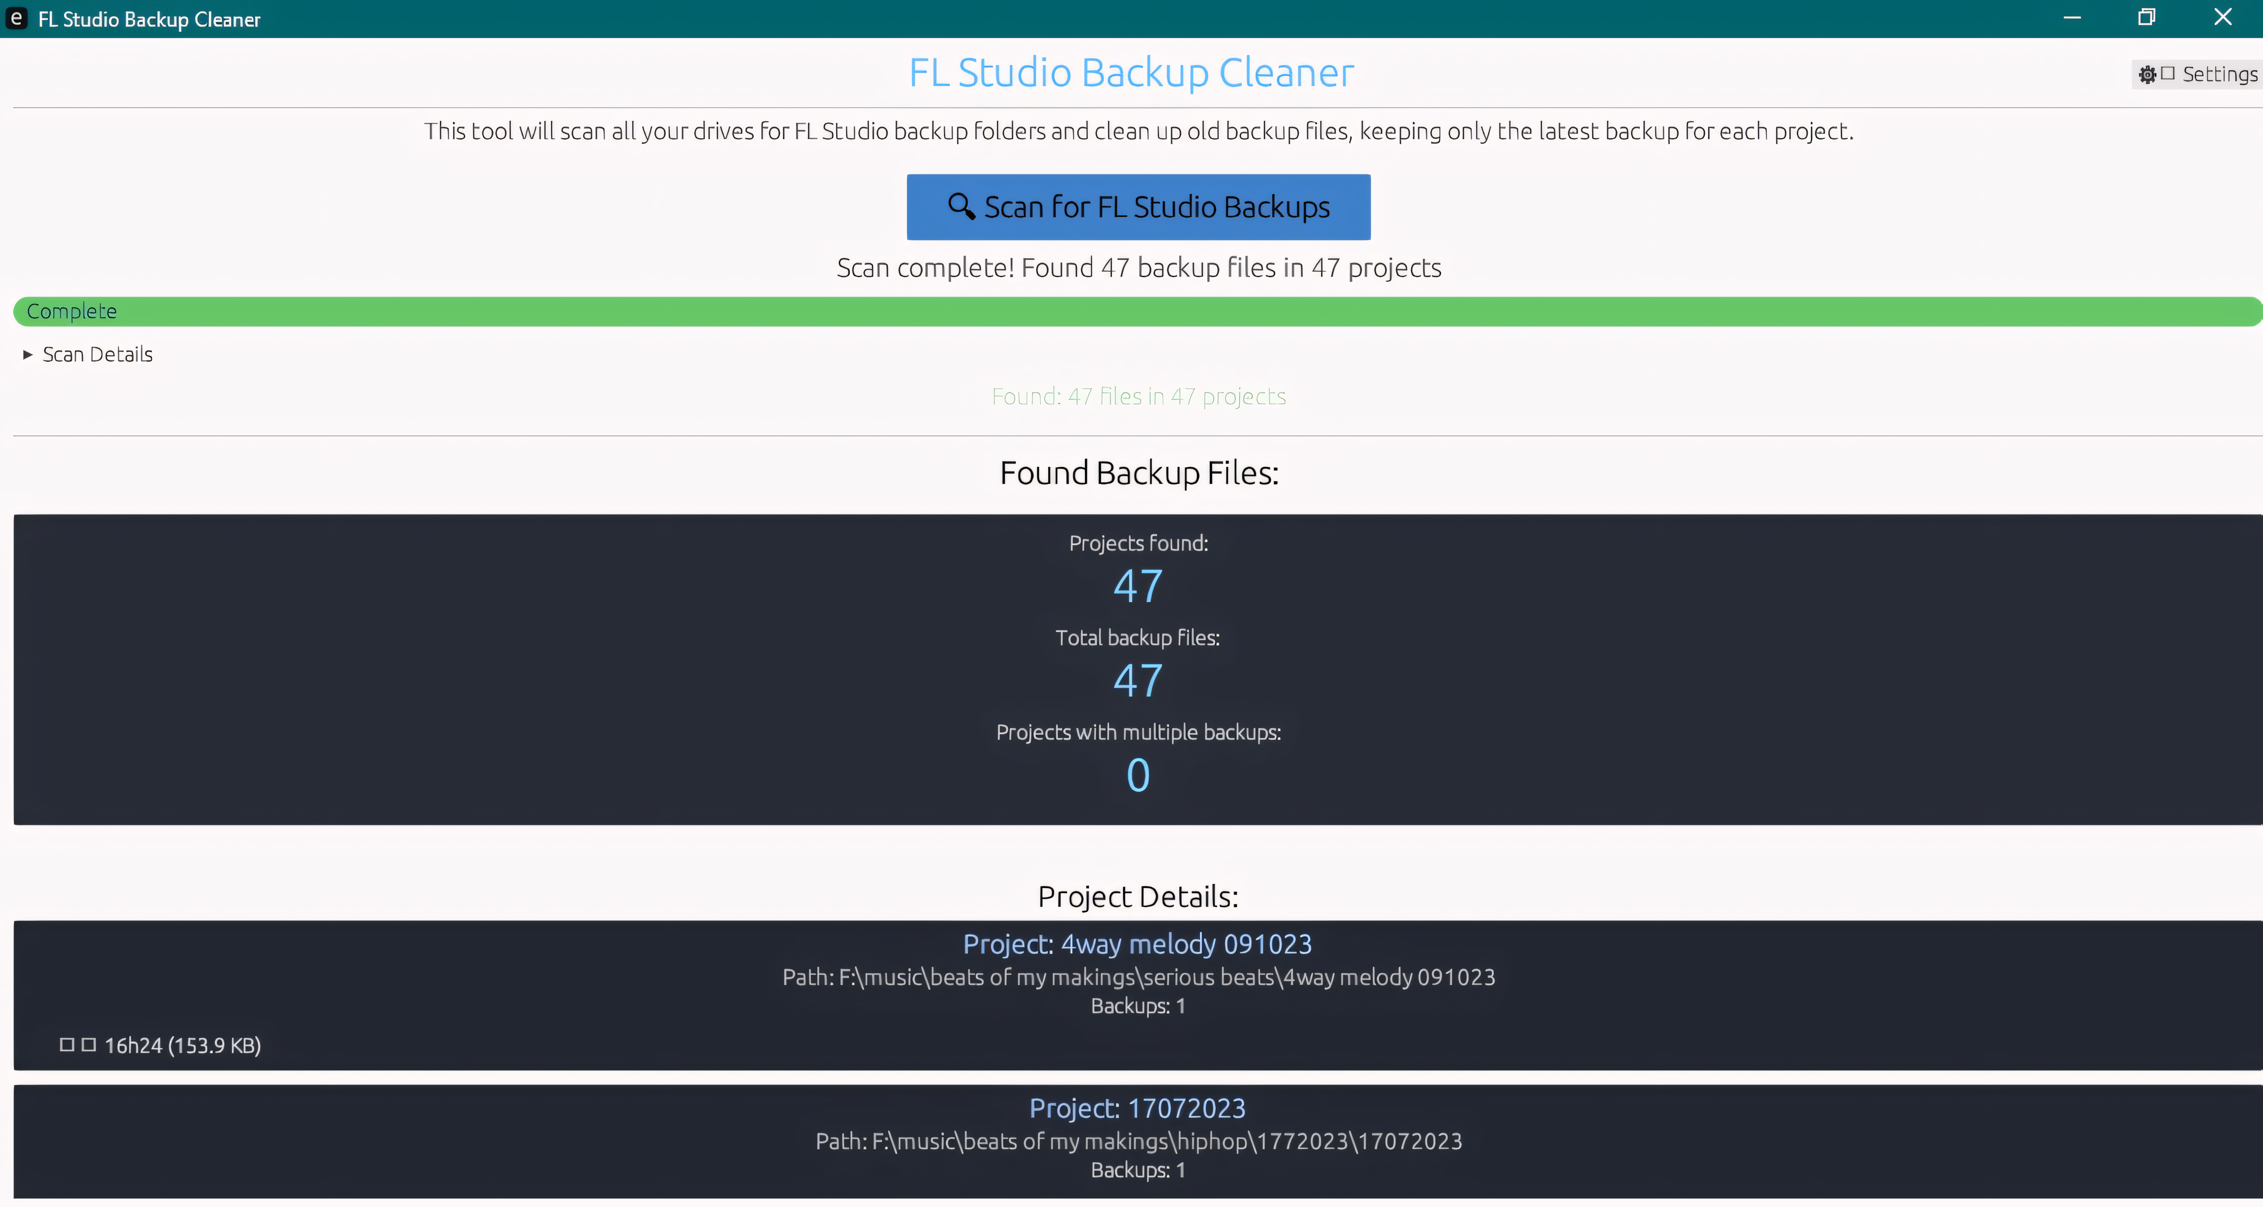Open the Settings button
The image size is (2263, 1207).
(x=2197, y=75)
